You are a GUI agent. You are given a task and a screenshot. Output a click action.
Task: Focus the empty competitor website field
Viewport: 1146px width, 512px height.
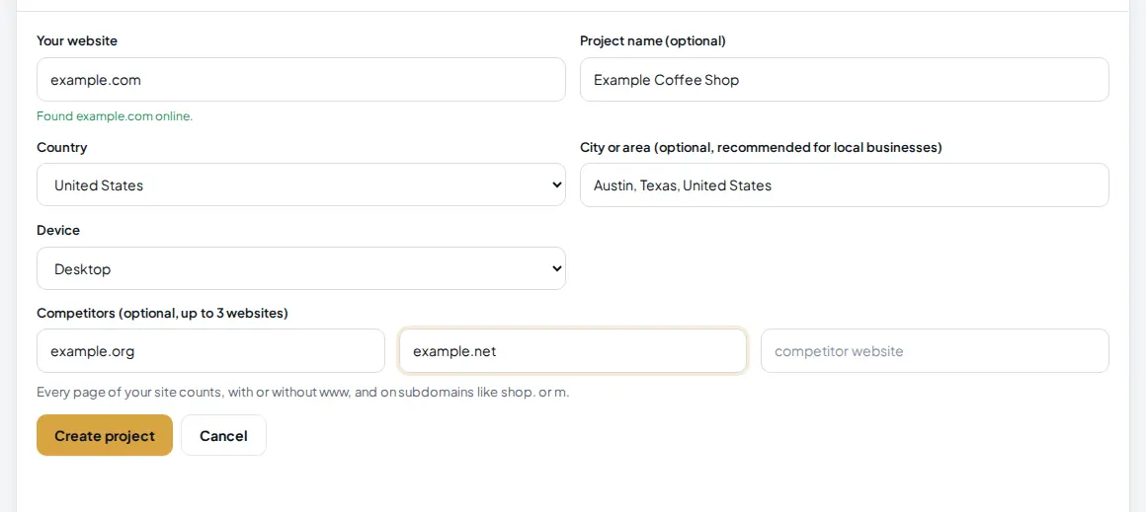pos(935,351)
